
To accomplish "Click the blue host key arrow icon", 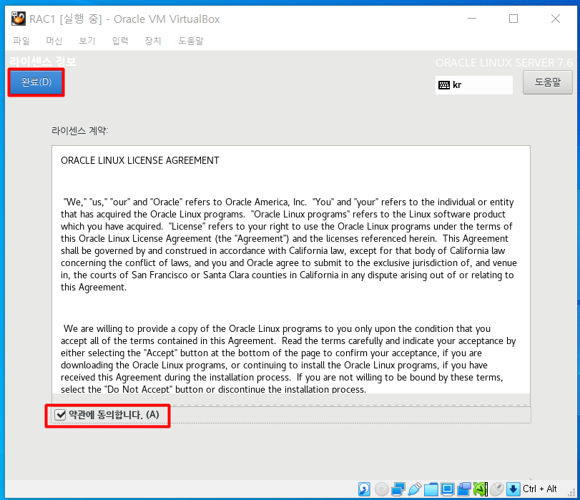I will (513, 489).
